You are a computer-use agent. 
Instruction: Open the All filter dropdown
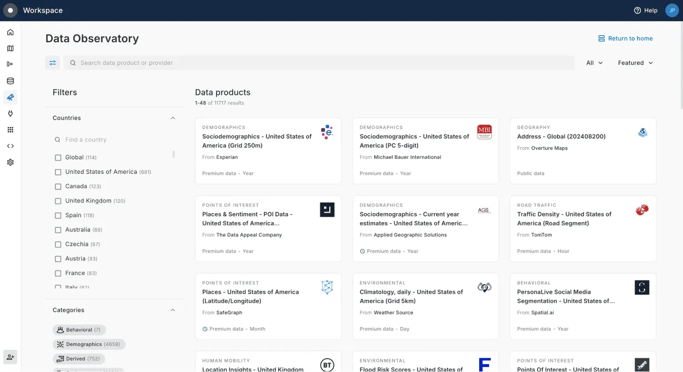coord(594,63)
